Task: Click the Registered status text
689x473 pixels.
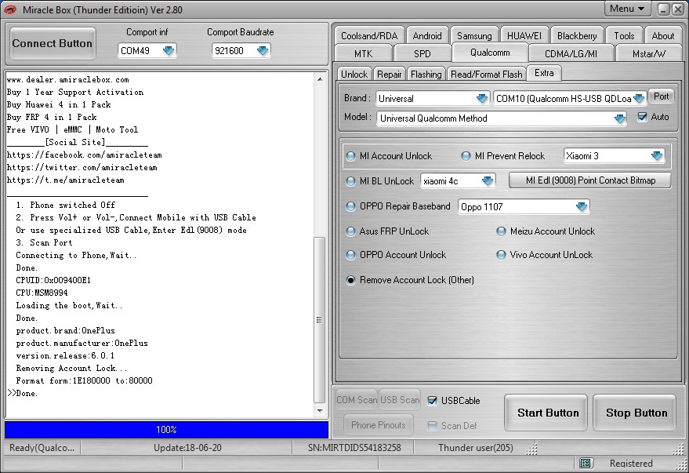Action: coord(631,463)
